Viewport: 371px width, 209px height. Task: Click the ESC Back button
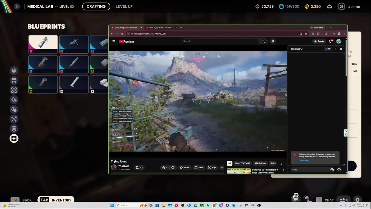coord(21,200)
